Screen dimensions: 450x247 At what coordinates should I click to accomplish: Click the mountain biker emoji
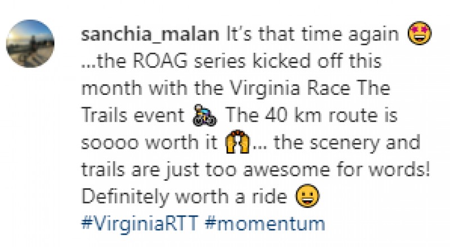[x=205, y=116]
